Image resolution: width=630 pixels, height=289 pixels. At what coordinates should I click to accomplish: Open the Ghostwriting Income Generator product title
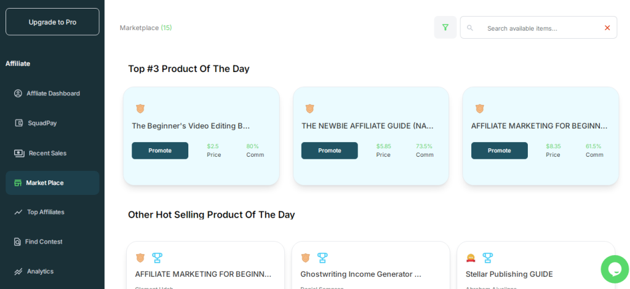(x=361, y=274)
